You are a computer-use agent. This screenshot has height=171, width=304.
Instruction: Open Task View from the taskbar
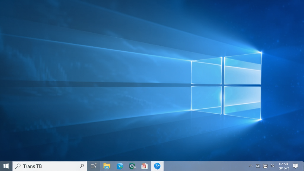pyautogui.click(x=94, y=166)
